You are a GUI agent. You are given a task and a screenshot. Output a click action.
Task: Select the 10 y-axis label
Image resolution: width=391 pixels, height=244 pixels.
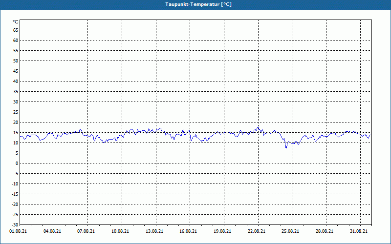tap(16, 142)
